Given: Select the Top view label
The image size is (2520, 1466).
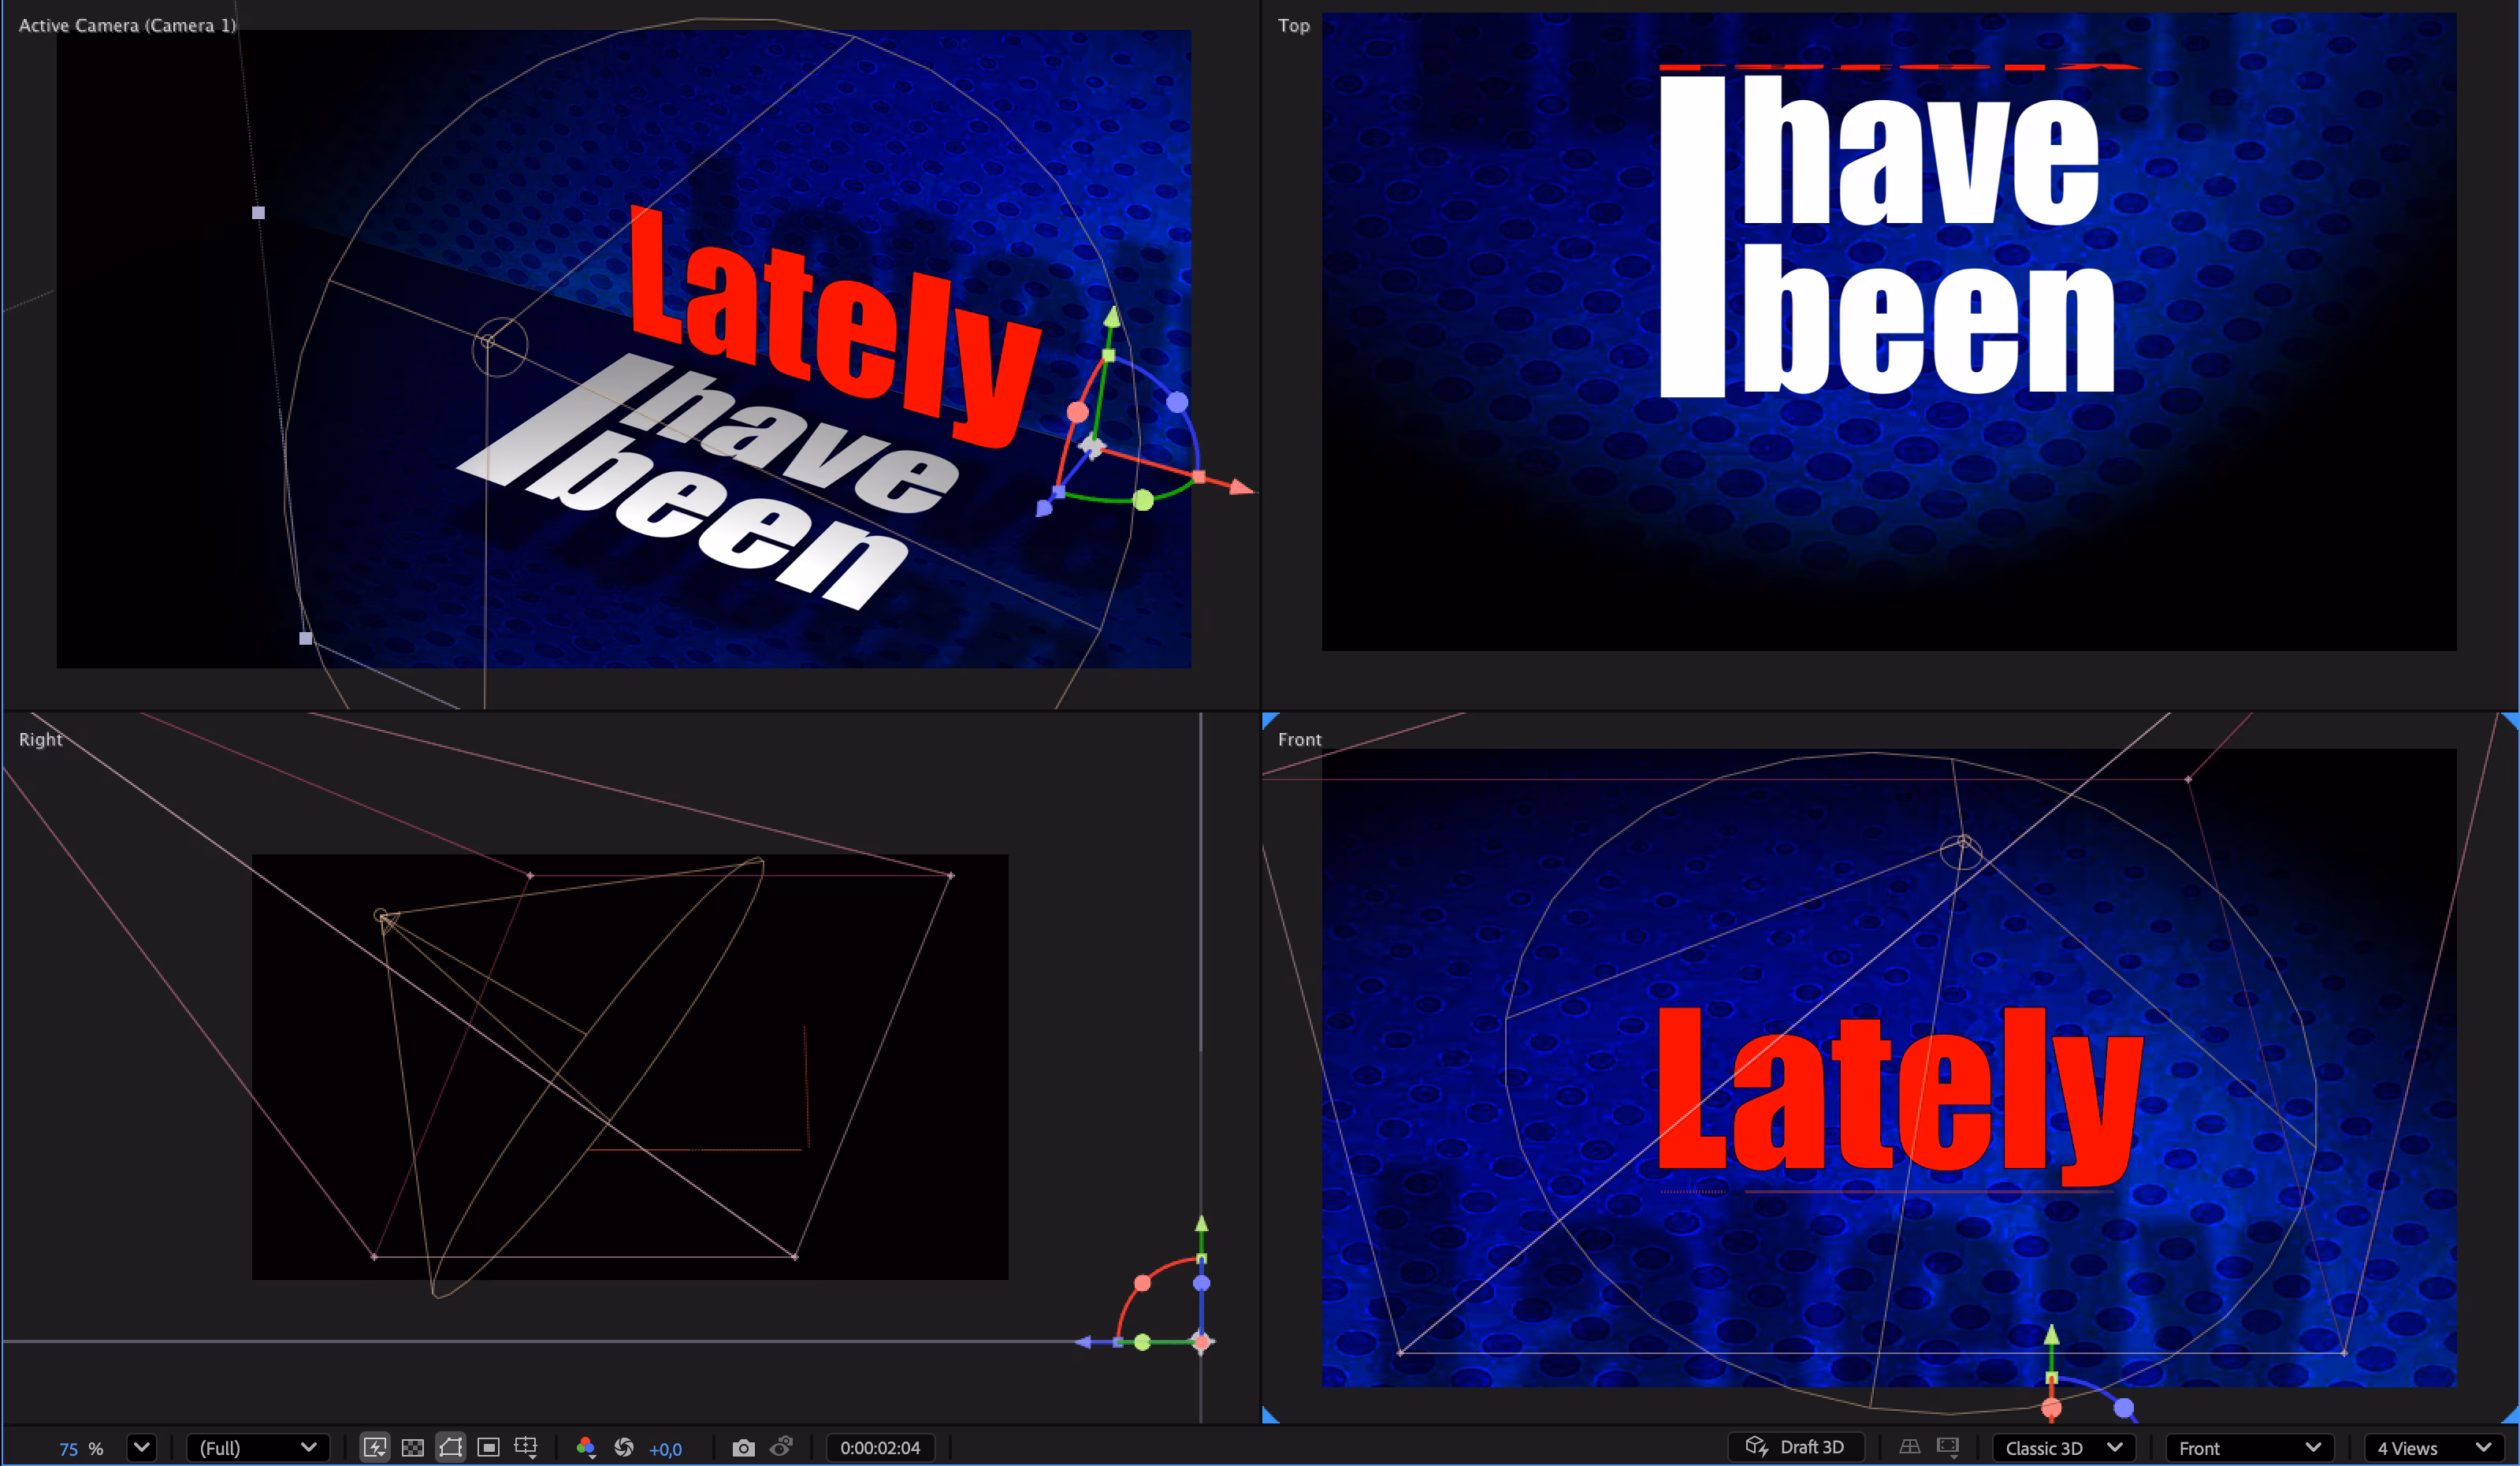Looking at the screenshot, I should [1294, 25].
